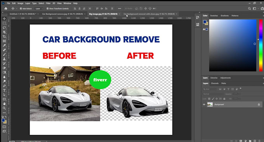This screenshot has height=142, width=264.
Task: Open the Filter menu
Action: click(48, 3)
